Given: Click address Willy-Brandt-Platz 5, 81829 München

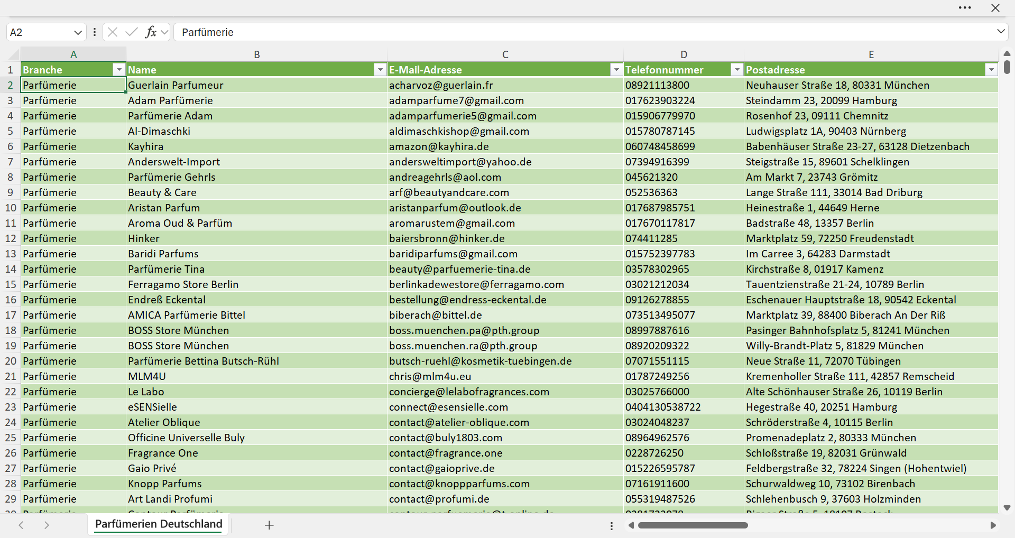Looking at the screenshot, I should pos(871,346).
